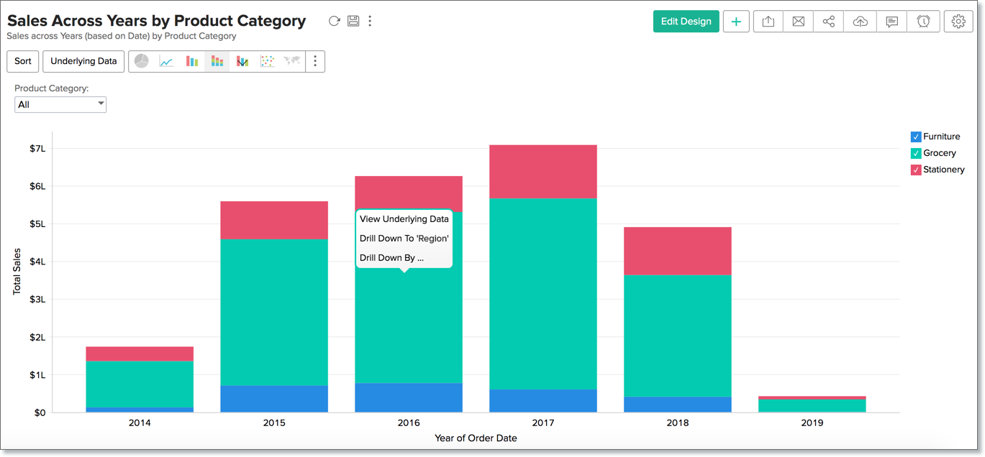985x457 pixels.
Task: Email this report using the envelope icon
Action: (798, 21)
